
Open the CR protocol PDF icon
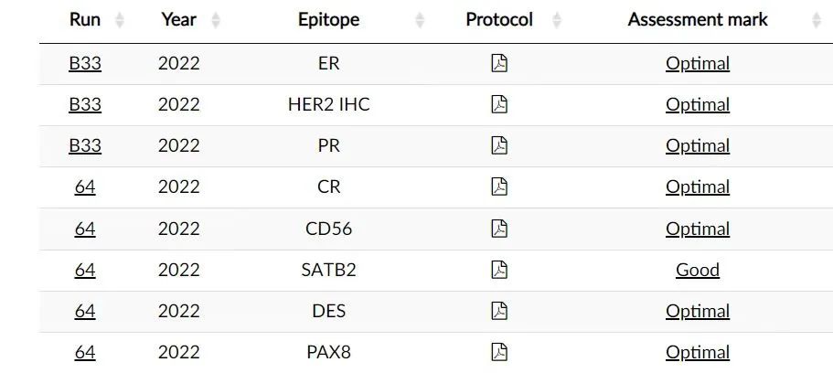499,186
